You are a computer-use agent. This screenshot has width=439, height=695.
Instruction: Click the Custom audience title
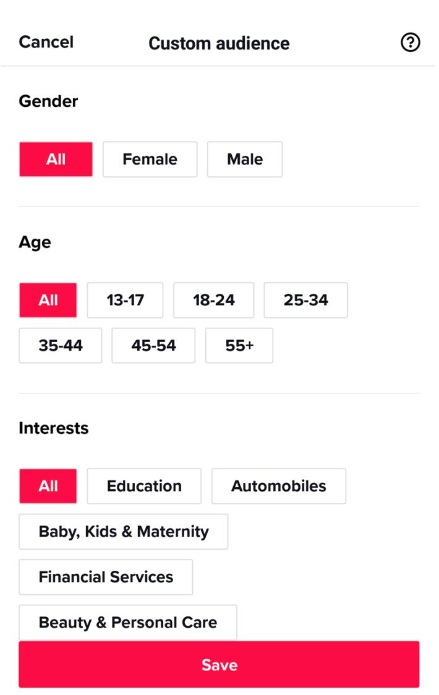tap(219, 43)
